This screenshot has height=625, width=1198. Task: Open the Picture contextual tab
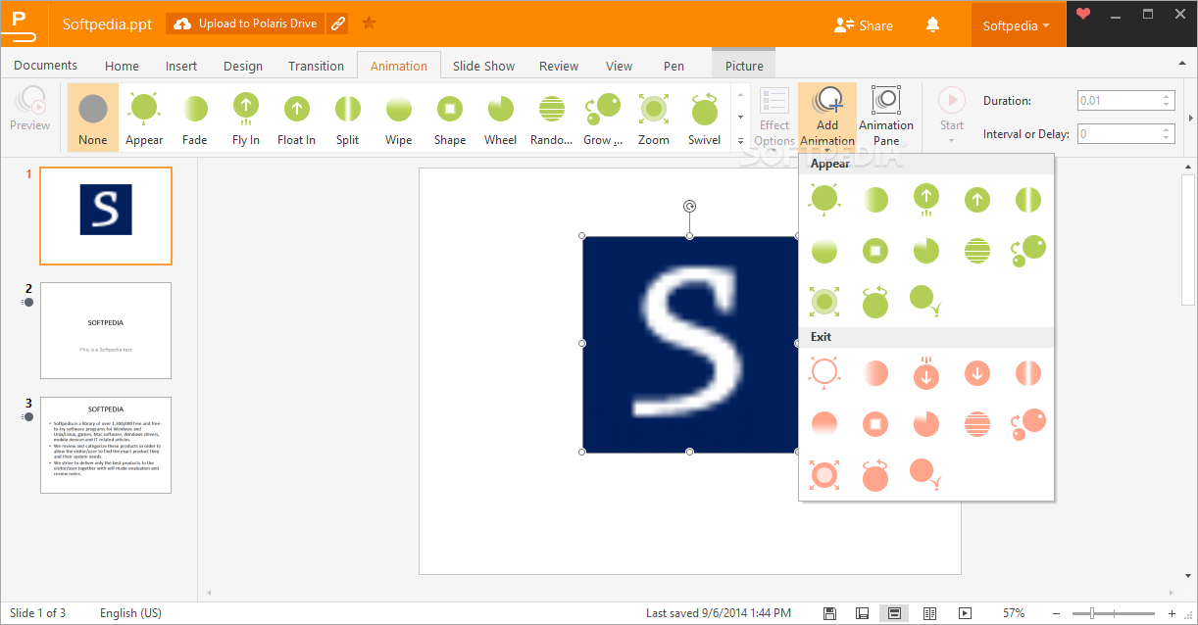[x=744, y=66]
